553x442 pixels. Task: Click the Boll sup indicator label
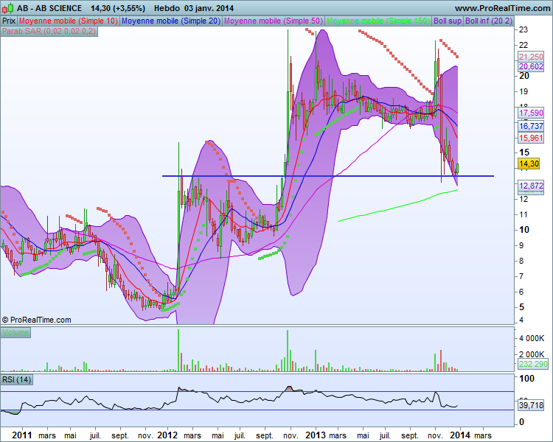(448, 21)
